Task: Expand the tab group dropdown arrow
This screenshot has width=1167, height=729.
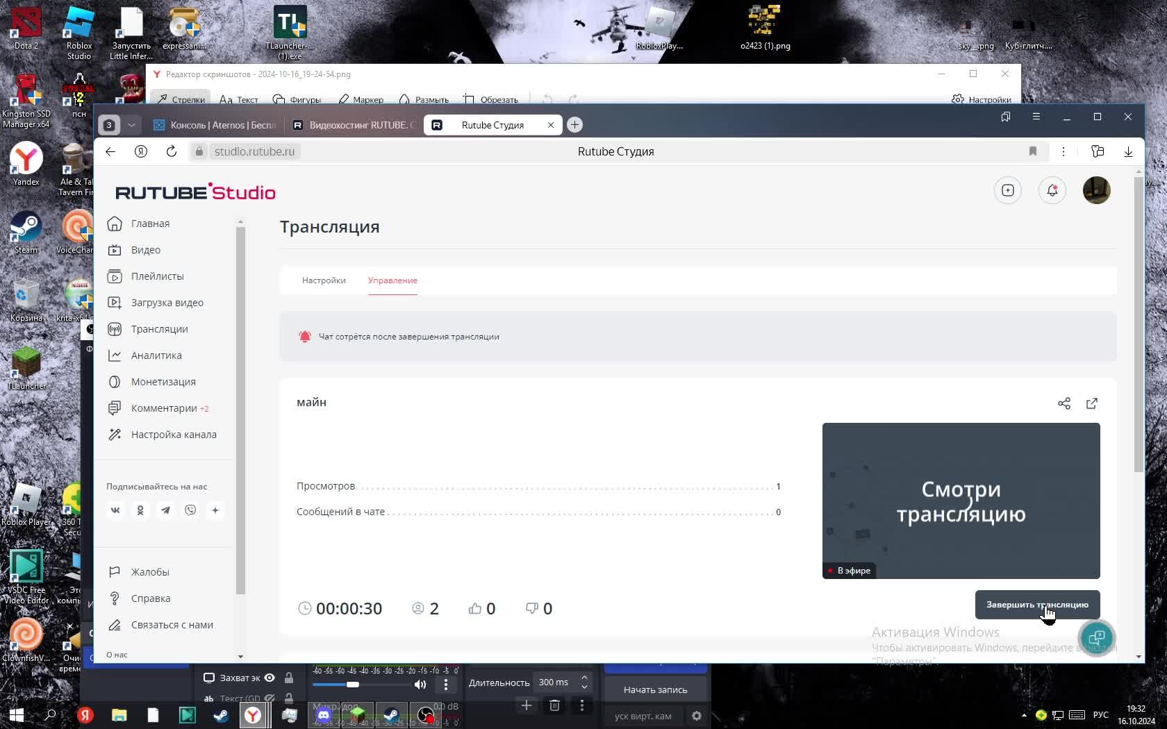Action: coord(131,125)
